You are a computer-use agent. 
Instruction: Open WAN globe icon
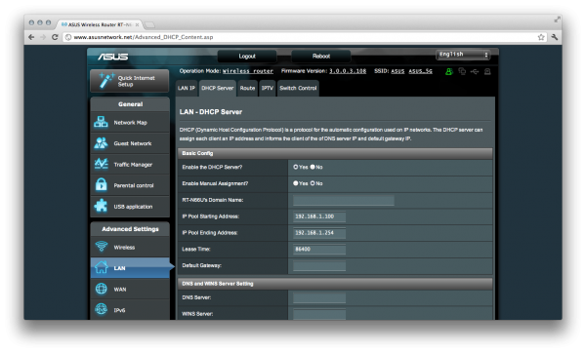(x=101, y=289)
